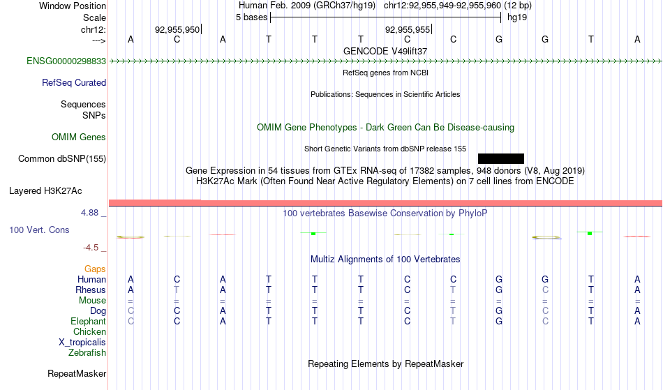The height and width of the screenshot is (390, 663).
Task: Open the 100 Vert. Cons track label
Action: [39, 230]
